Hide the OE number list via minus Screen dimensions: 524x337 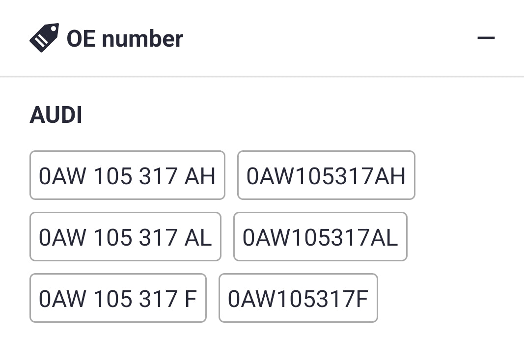coord(486,38)
